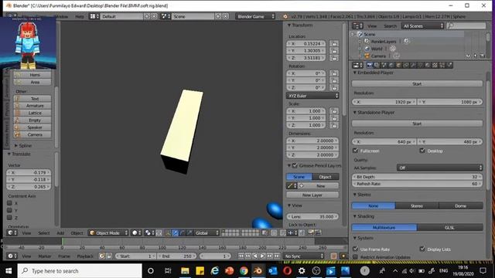Open Windows Settings gear on taskbar
This screenshot has height=278, width=495.
tap(302, 271)
